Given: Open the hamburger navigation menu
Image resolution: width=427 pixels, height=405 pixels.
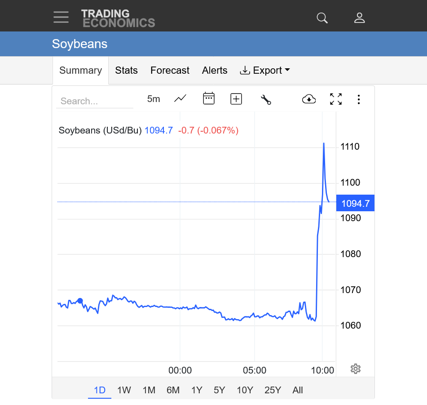Looking at the screenshot, I should click(61, 17).
